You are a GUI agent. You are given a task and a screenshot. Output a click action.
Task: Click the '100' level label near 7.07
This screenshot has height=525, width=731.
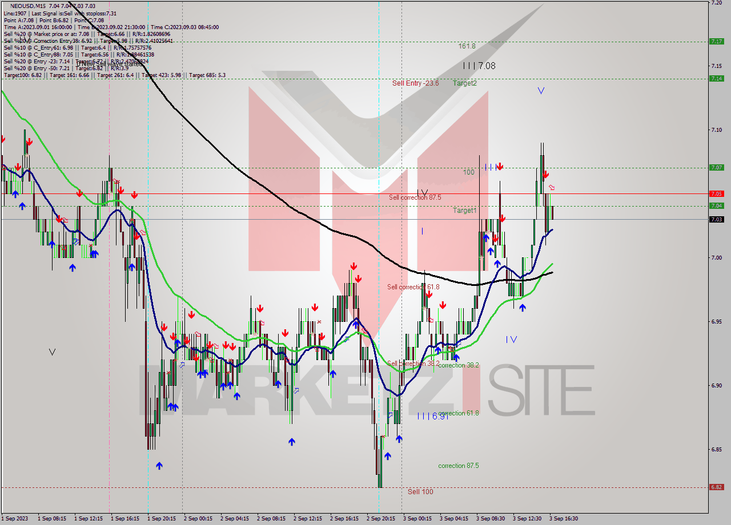tap(469, 172)
